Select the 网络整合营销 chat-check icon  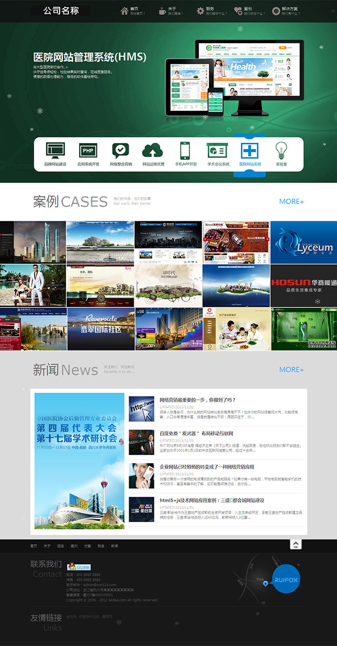[x=121, y=151]
